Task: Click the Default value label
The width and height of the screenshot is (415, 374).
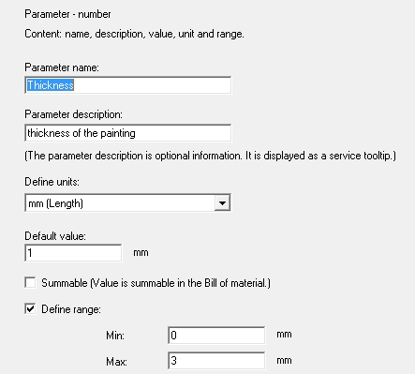Action: click(x=55, y=236)
